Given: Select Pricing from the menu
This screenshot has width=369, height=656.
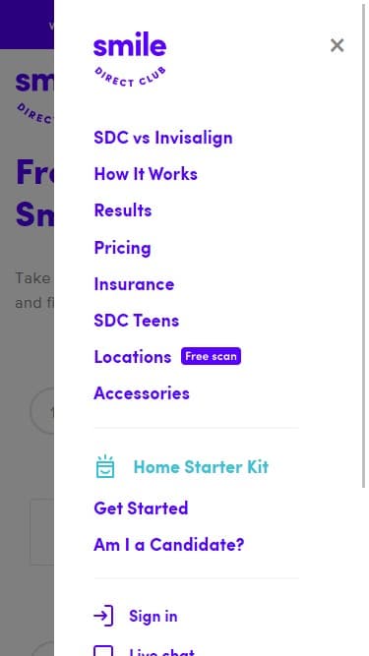Looking at the screenshot, I should click(x=122, y=248).
